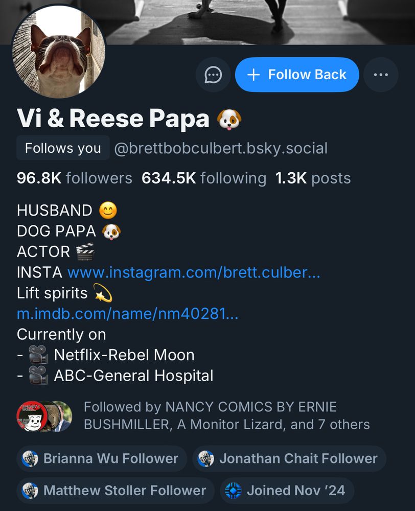Screen dimensions: 415x511
Task: View the 1.3K posts count
Action: 313,178
